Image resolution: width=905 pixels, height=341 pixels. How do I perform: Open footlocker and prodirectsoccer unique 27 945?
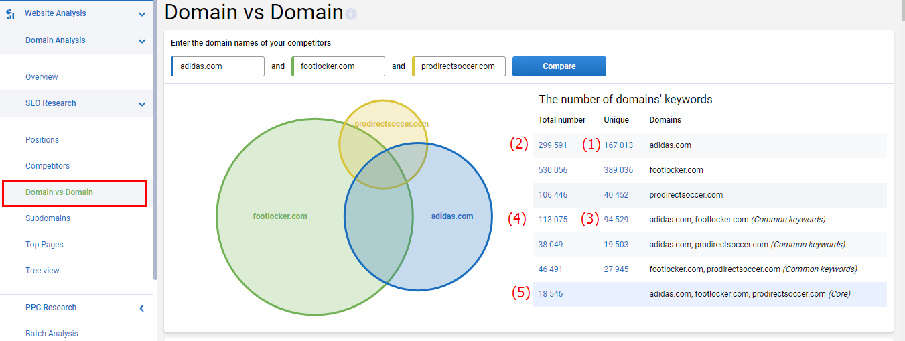click(x=616, y=269)
